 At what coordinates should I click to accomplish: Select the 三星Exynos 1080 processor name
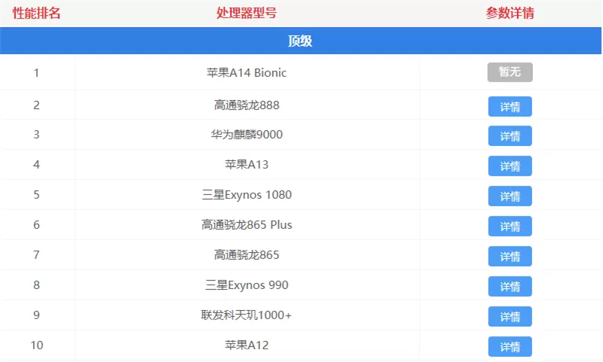click(246, 195)
